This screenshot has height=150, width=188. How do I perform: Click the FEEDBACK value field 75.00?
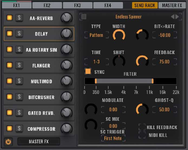pyautogui.click(x=164, y=62)
